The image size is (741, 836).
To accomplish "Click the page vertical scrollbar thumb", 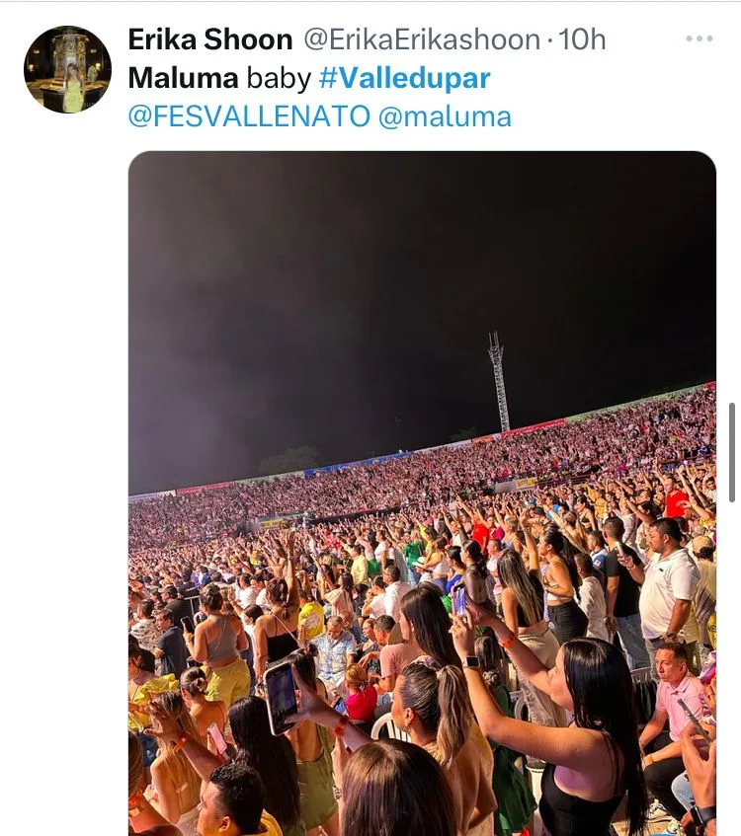I will (732, 452).
